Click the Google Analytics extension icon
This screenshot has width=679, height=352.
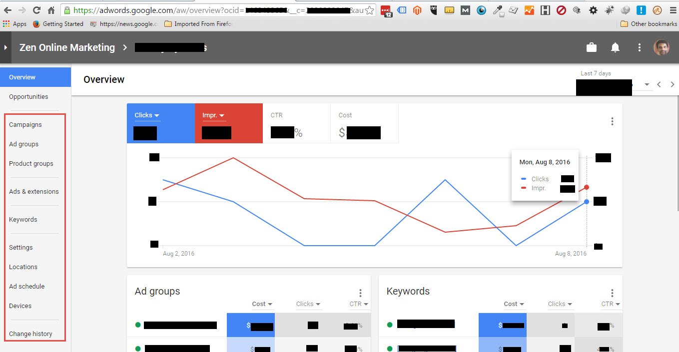coord(529,10)
